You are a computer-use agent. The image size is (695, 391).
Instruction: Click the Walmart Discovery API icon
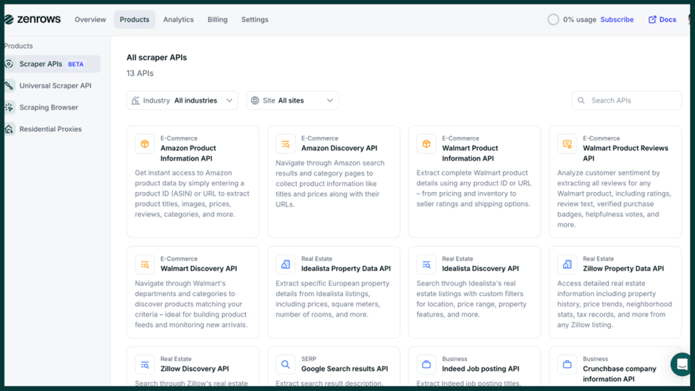[x=145, y=265]
